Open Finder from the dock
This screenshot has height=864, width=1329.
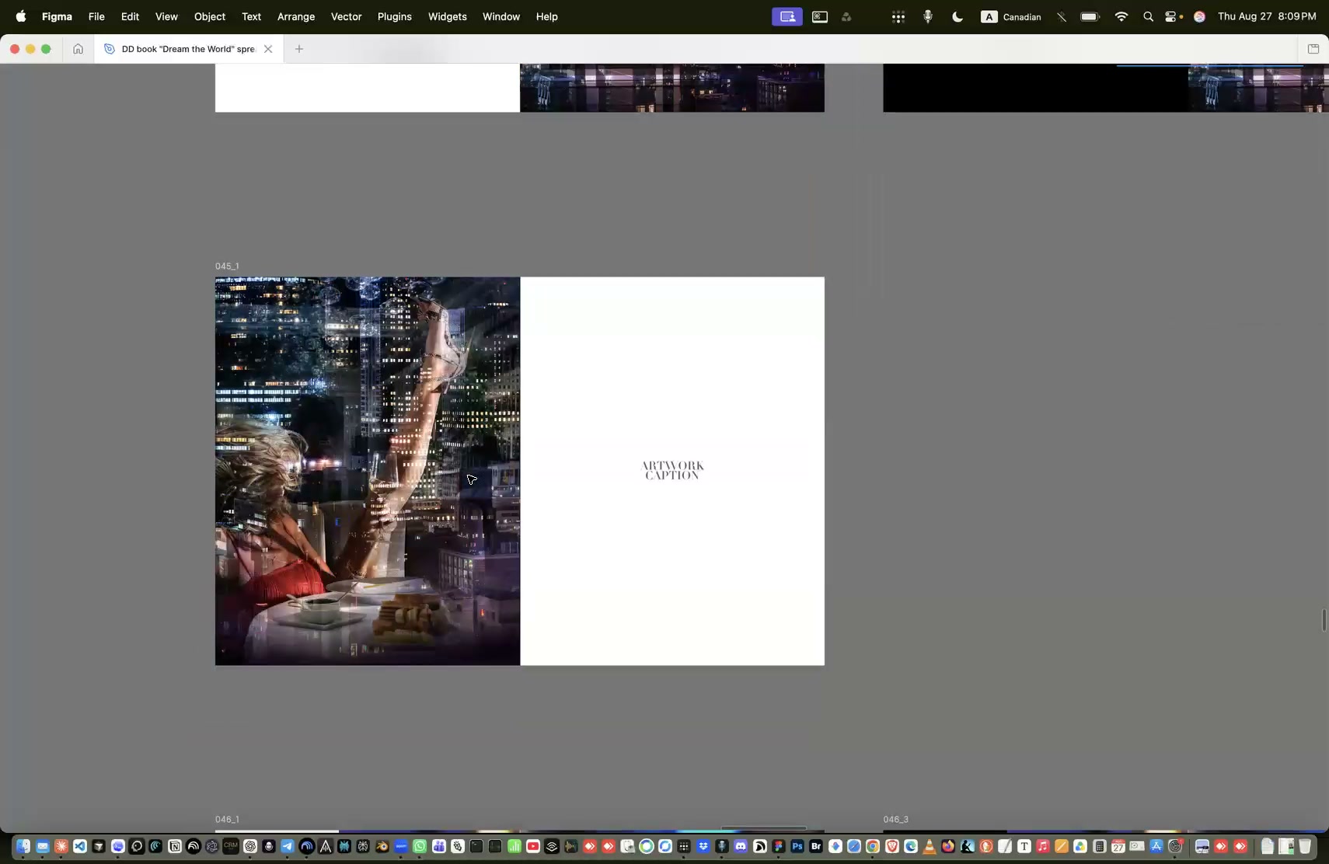(23, 846)
